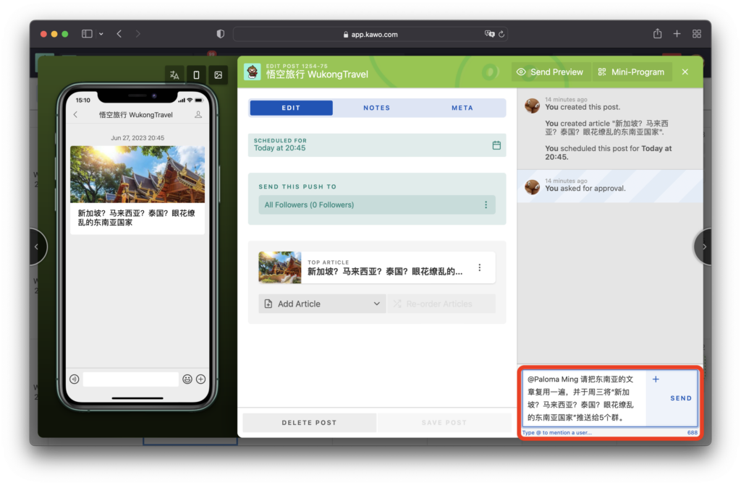Select the phone device preview icon
The image size is (741, 485).
(x=196, y=74)
